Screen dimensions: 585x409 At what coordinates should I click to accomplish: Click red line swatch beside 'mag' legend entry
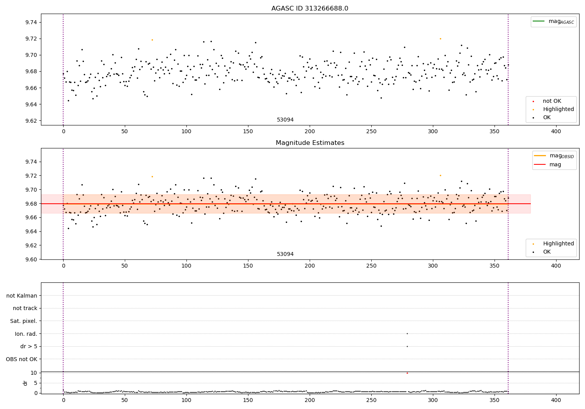point(540,165)
